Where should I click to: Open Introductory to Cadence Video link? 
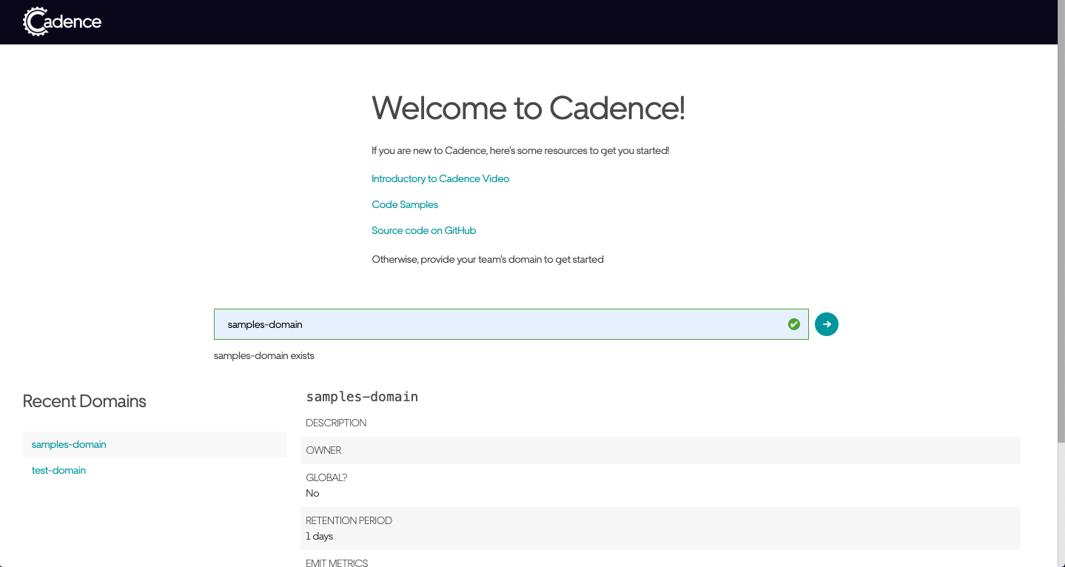(440, 178)
